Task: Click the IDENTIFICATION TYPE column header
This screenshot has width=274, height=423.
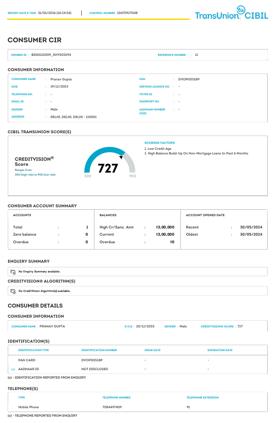Action: (x=33, y=350)
